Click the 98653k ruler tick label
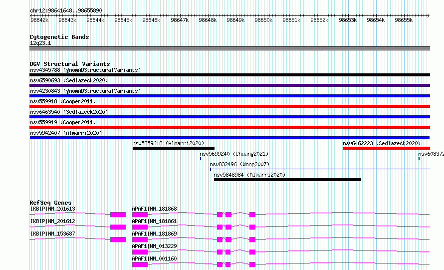This screenshot has width=444, height=270. (x=348, y=20)
